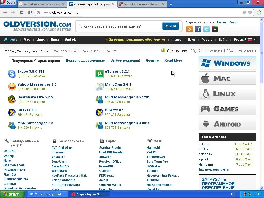This screenshot has width=264, height=198.
Task: Reload the page with refresh icon
Action: tap(21, 12)
